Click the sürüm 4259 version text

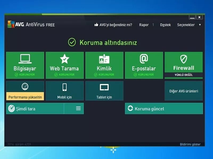[23, 144]
